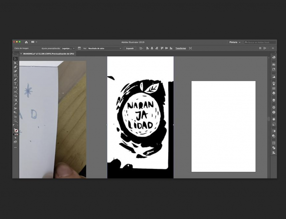286x219 pixels.
Task: Expand the Pintura workspace switcher
Action: click(235, 42)
